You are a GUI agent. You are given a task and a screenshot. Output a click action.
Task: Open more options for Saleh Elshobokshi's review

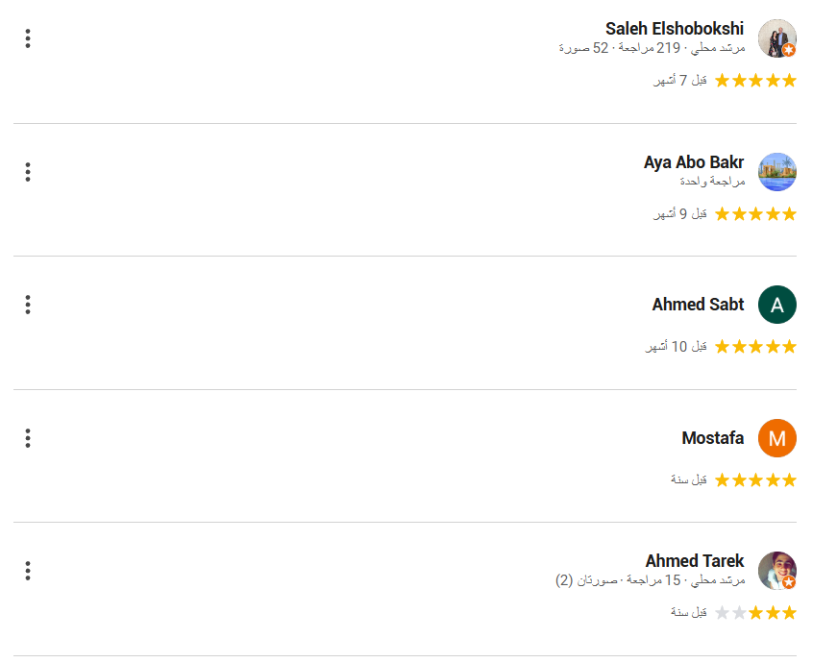(x=28, y=38)
